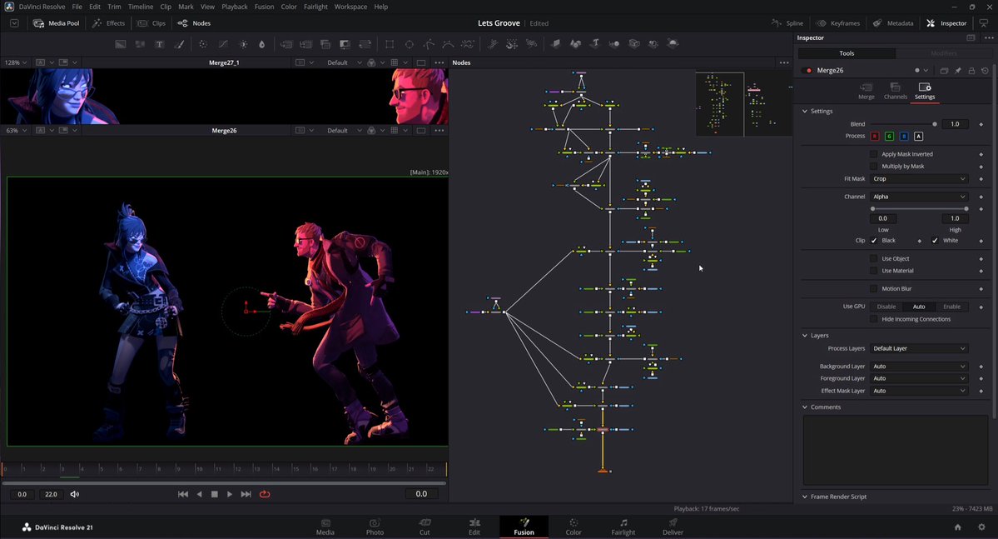Enable the Motion Blur checkbox
The image size is (998, 539).
[873, 288]
